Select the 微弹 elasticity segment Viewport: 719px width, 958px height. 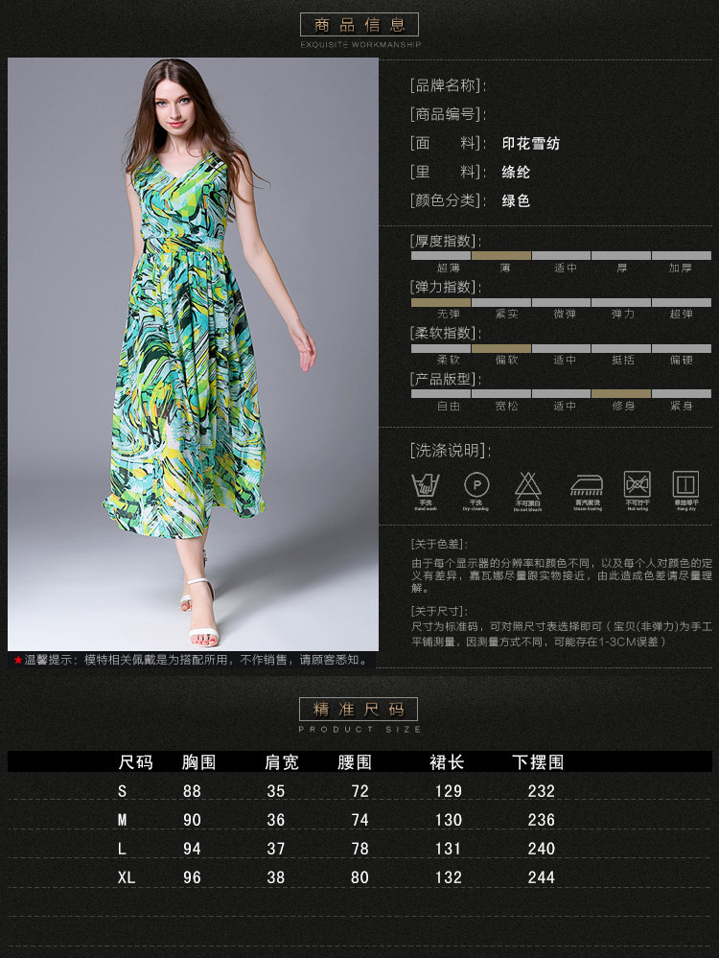pyautogui.click(x=561, y=302)
